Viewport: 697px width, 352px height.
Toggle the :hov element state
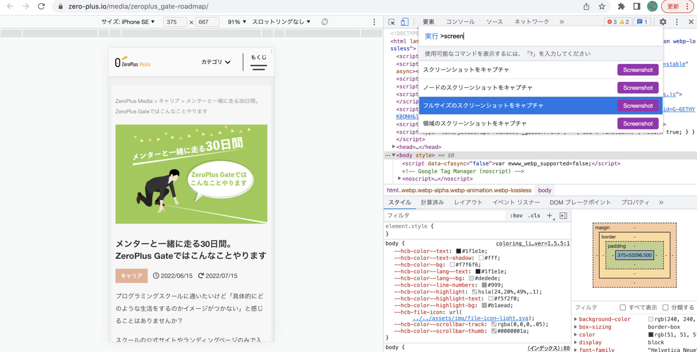[x=516, y=215]
